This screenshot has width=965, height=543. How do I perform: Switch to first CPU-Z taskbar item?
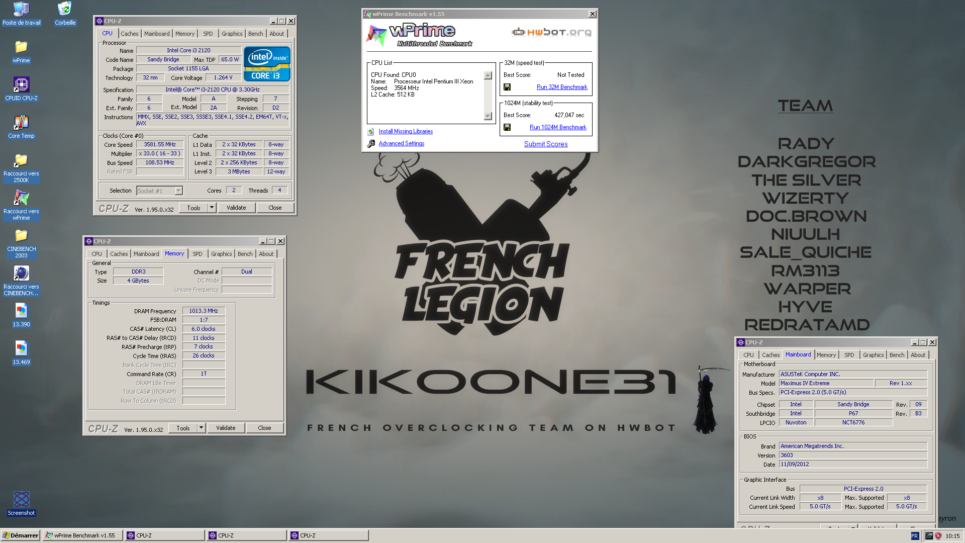pyautogui.click(x=165, y=535)
